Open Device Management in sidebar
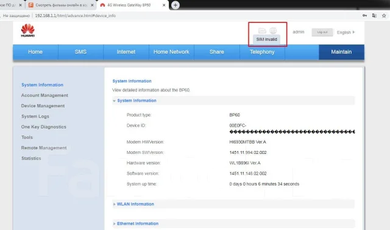Image resolution: width=390 pixels, height=230 pixels. coord(43,106)
